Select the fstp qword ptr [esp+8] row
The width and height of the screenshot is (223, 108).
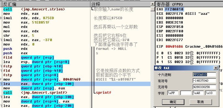point(46,75)
